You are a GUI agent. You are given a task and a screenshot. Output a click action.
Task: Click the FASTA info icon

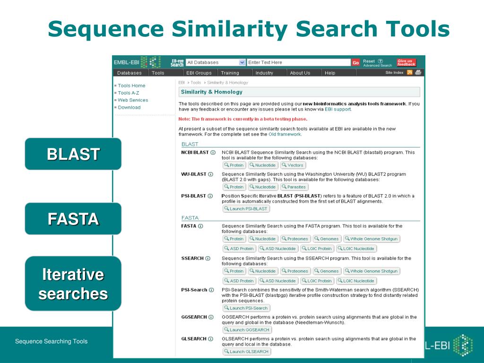[x=200, y=226]
